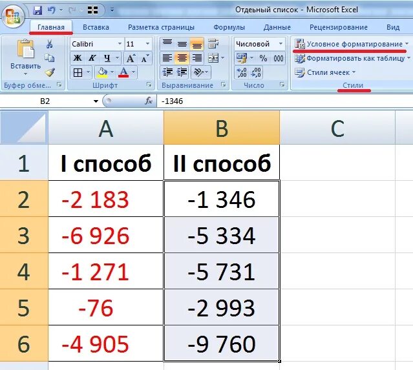Activate the Format Painter brush
This screenshot has width=413, height=370.
(x=50, y=72)
